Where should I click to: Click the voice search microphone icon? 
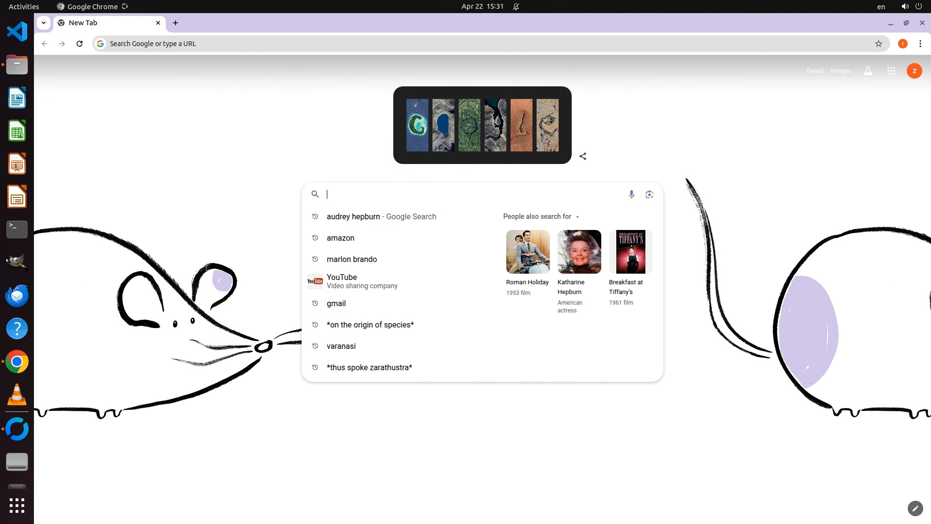pyautogui.click(x=631, y=194)
